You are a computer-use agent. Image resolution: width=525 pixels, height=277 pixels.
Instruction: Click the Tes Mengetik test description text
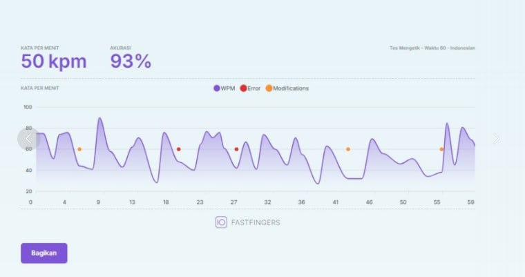coord(432,48)
